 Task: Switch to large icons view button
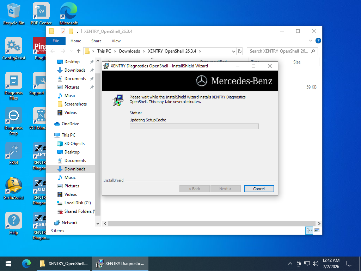(317, 230)
